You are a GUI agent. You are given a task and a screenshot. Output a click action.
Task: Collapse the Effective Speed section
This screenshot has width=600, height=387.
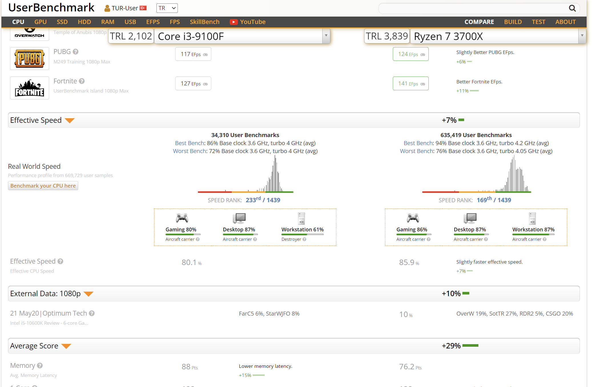click(70, 121)
